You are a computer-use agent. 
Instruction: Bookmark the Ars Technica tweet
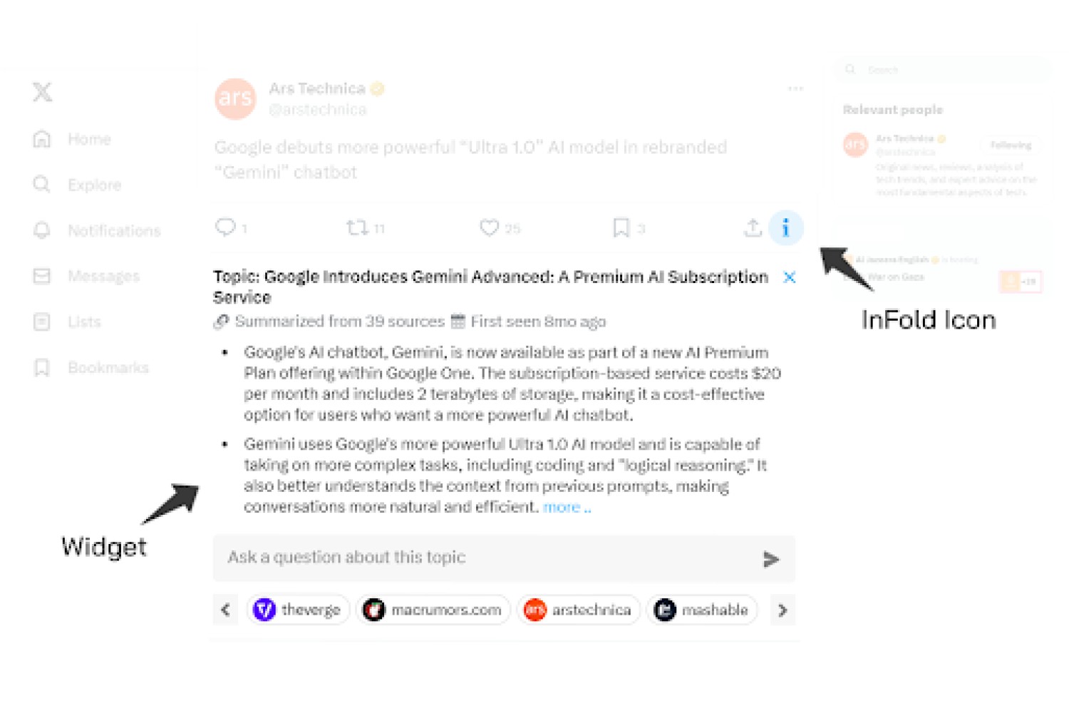[x=621, y=228]
